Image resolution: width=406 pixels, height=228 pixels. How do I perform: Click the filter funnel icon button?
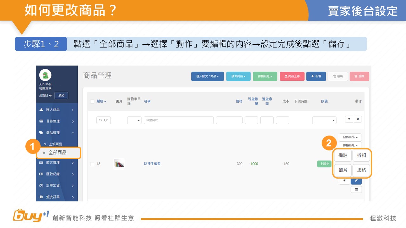(x=349, y=119)
